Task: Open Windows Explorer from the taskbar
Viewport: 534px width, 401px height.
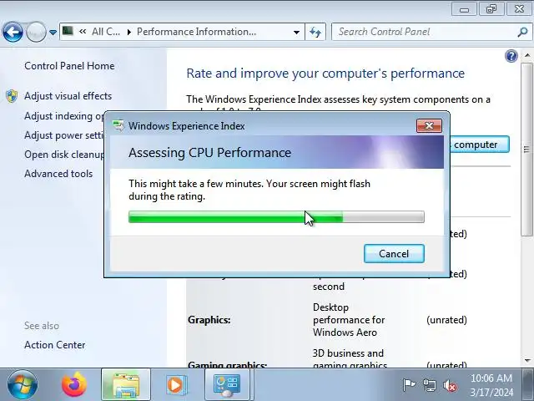Action: (x=126, y=385)
